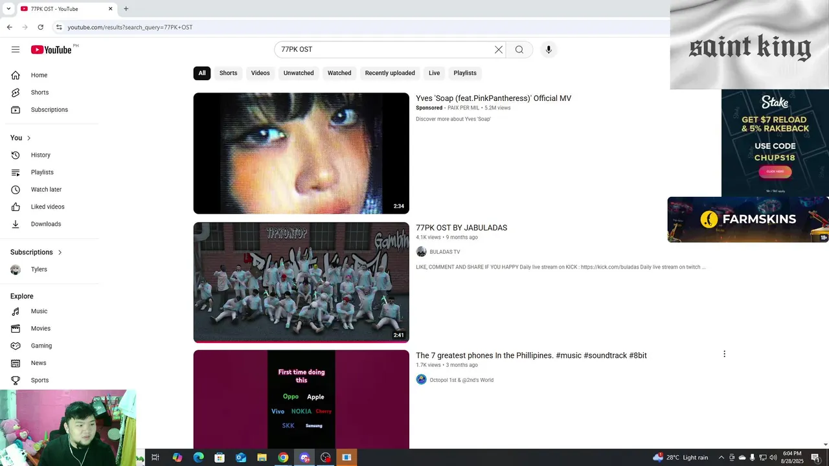Viewport: 829px width, 466px height.
Task: Click the Stake promo code banner
Action: 775,142
